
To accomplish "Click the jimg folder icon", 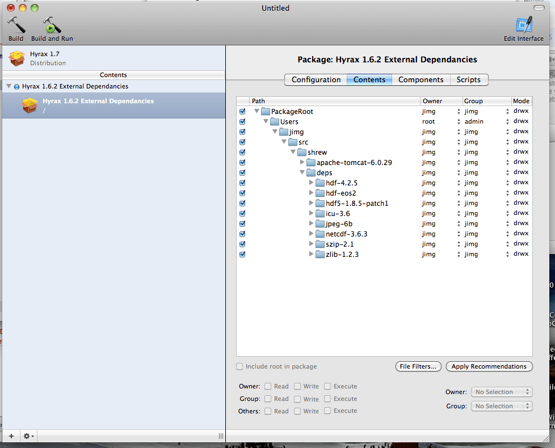I will [x=284, y=132].
